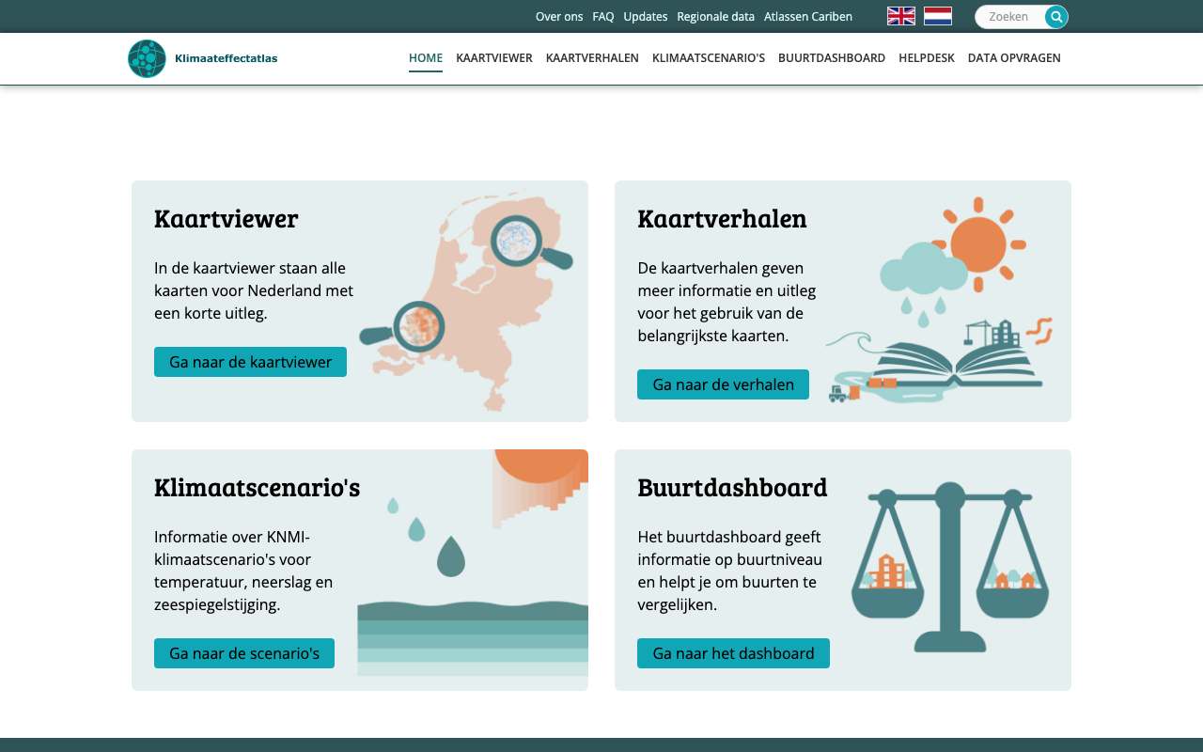The image size is (1203, 752).
Task: Go to KAARTVERHALEN in the main navigation
Action: tap(592, 58)
